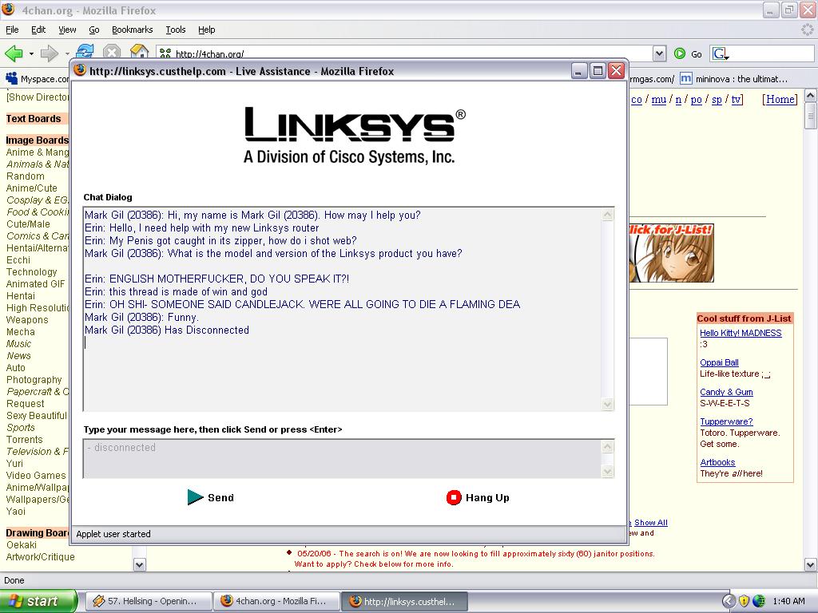Click the Stop loading icon
This screenshot has width=818, height=613.
click(x=112, y=52)
